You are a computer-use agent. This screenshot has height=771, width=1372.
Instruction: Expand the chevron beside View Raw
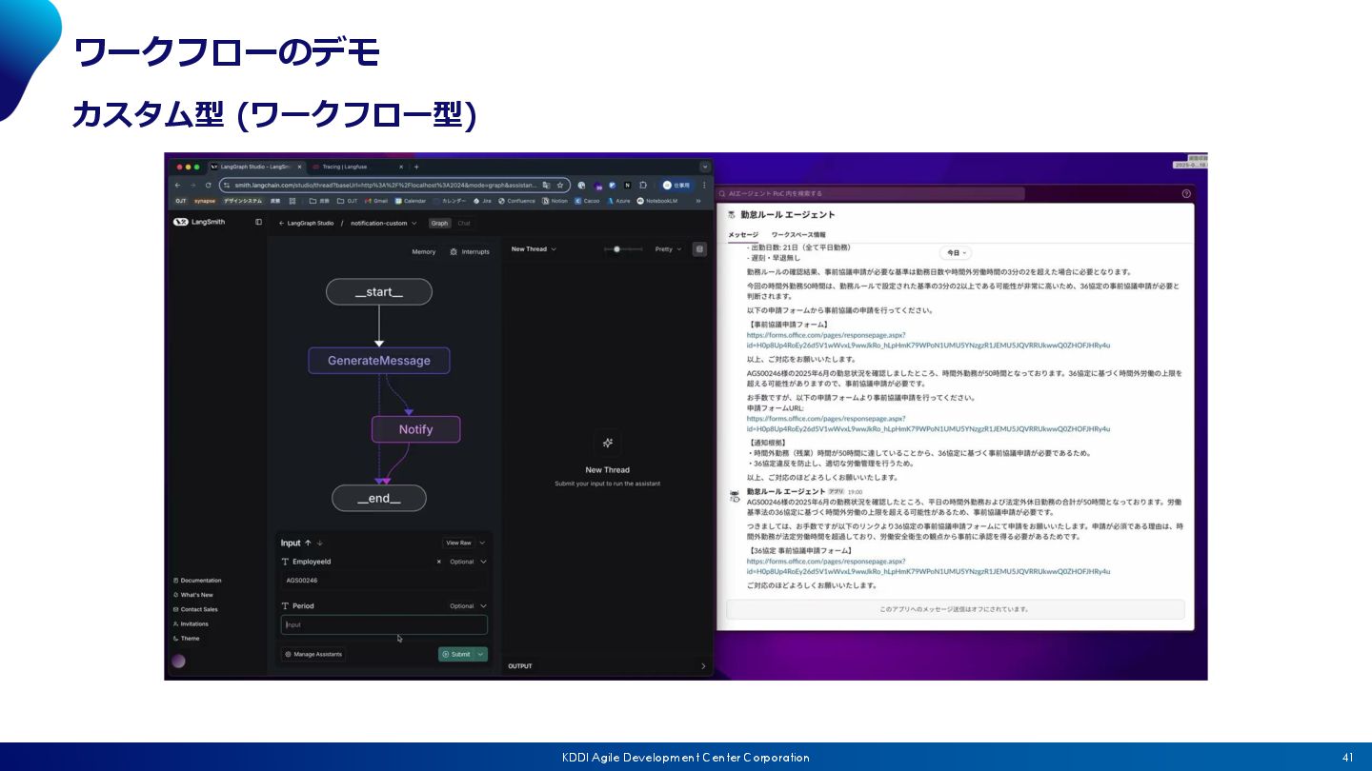click(x=482, y=543)
